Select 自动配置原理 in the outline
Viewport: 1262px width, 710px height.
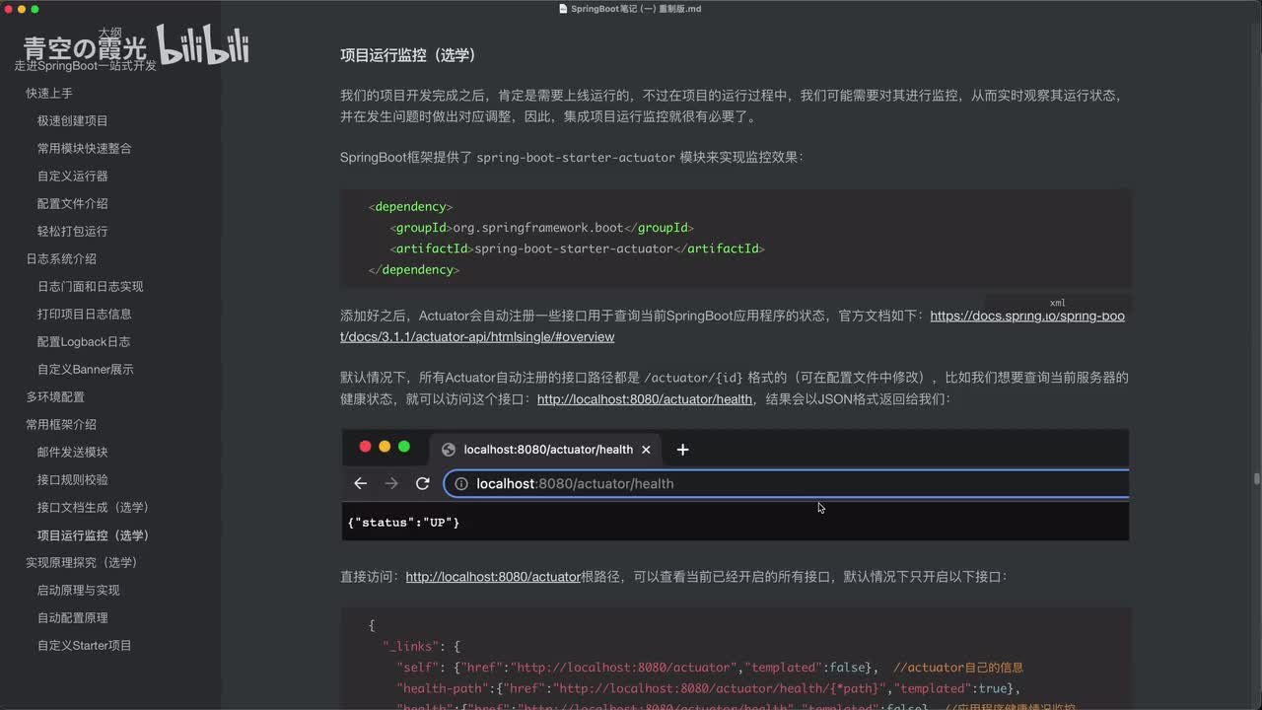(73, 617)
